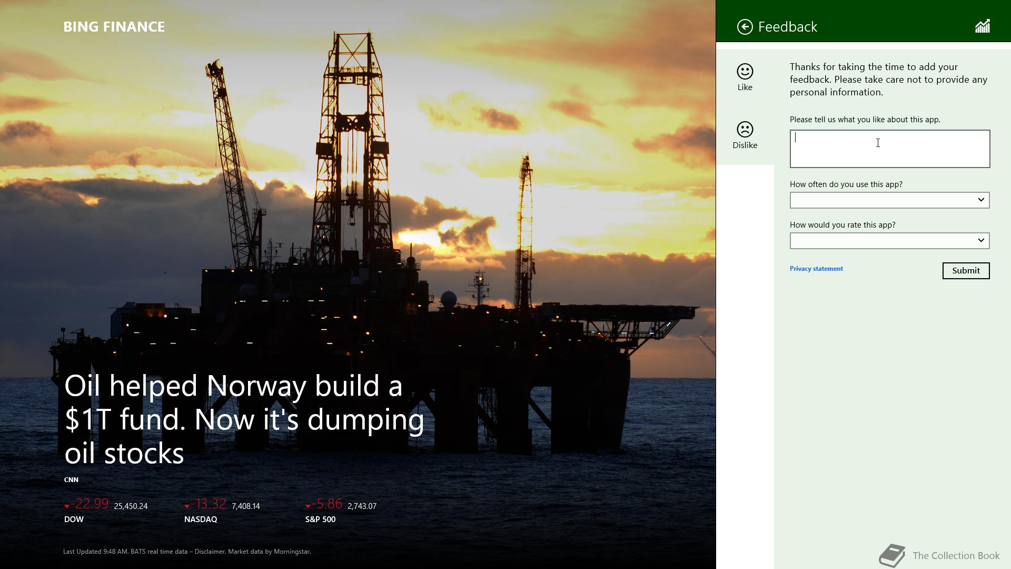Open the Privacy statement link
This screenshot has height=569, width=1011.
(x=816, y=269)
